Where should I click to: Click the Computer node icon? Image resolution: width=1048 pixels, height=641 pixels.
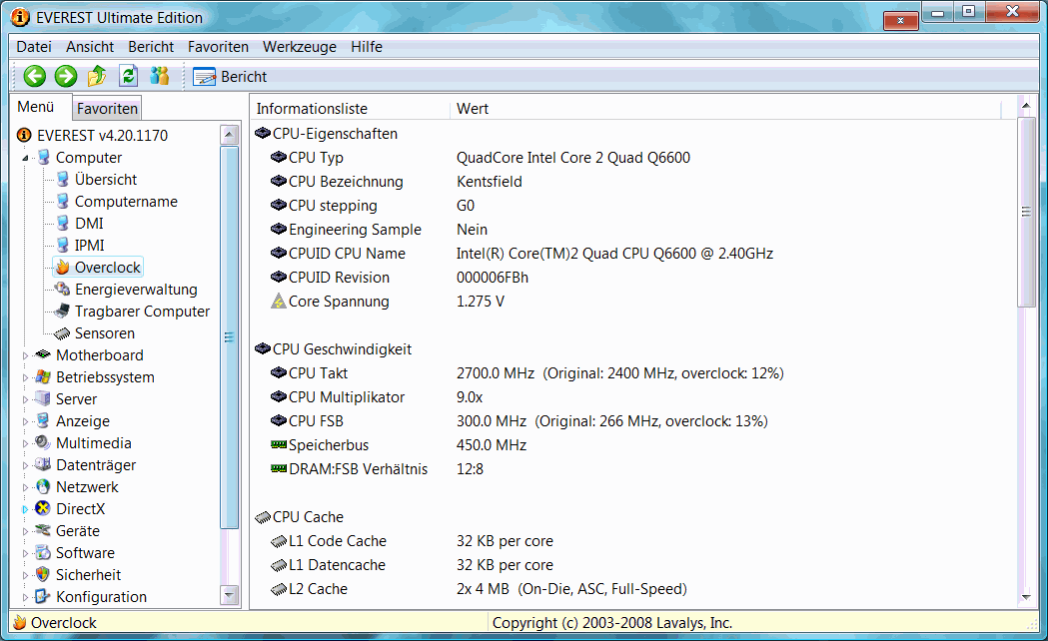(43, 157)
